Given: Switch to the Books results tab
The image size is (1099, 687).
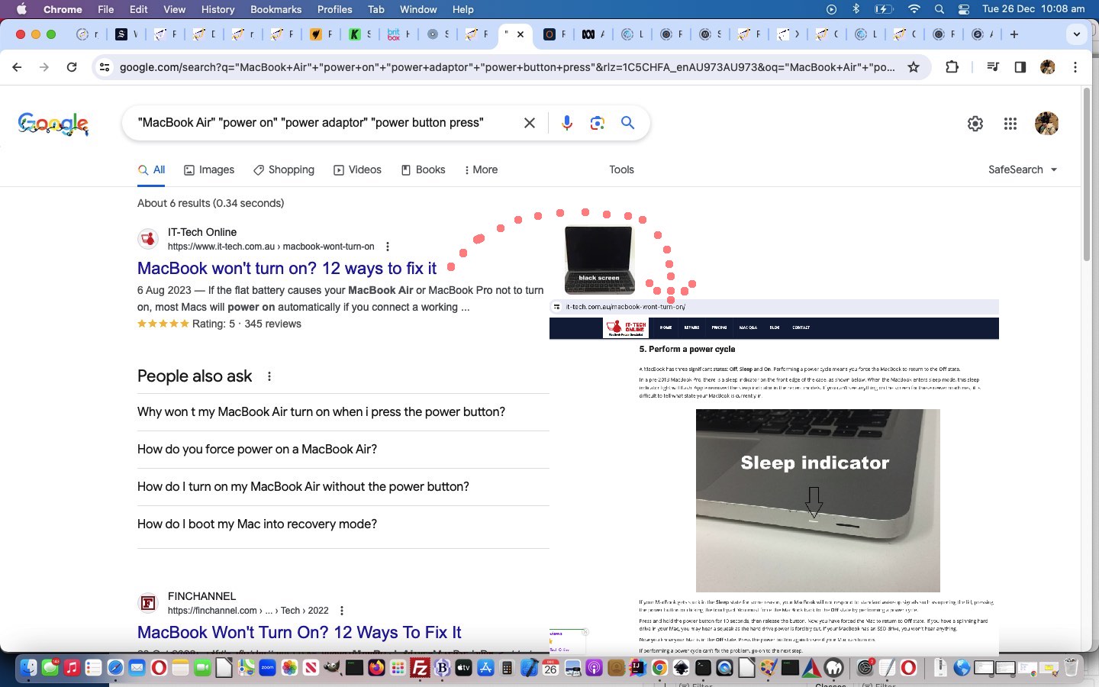Looking at the screenshot, I should coord(423,169).
